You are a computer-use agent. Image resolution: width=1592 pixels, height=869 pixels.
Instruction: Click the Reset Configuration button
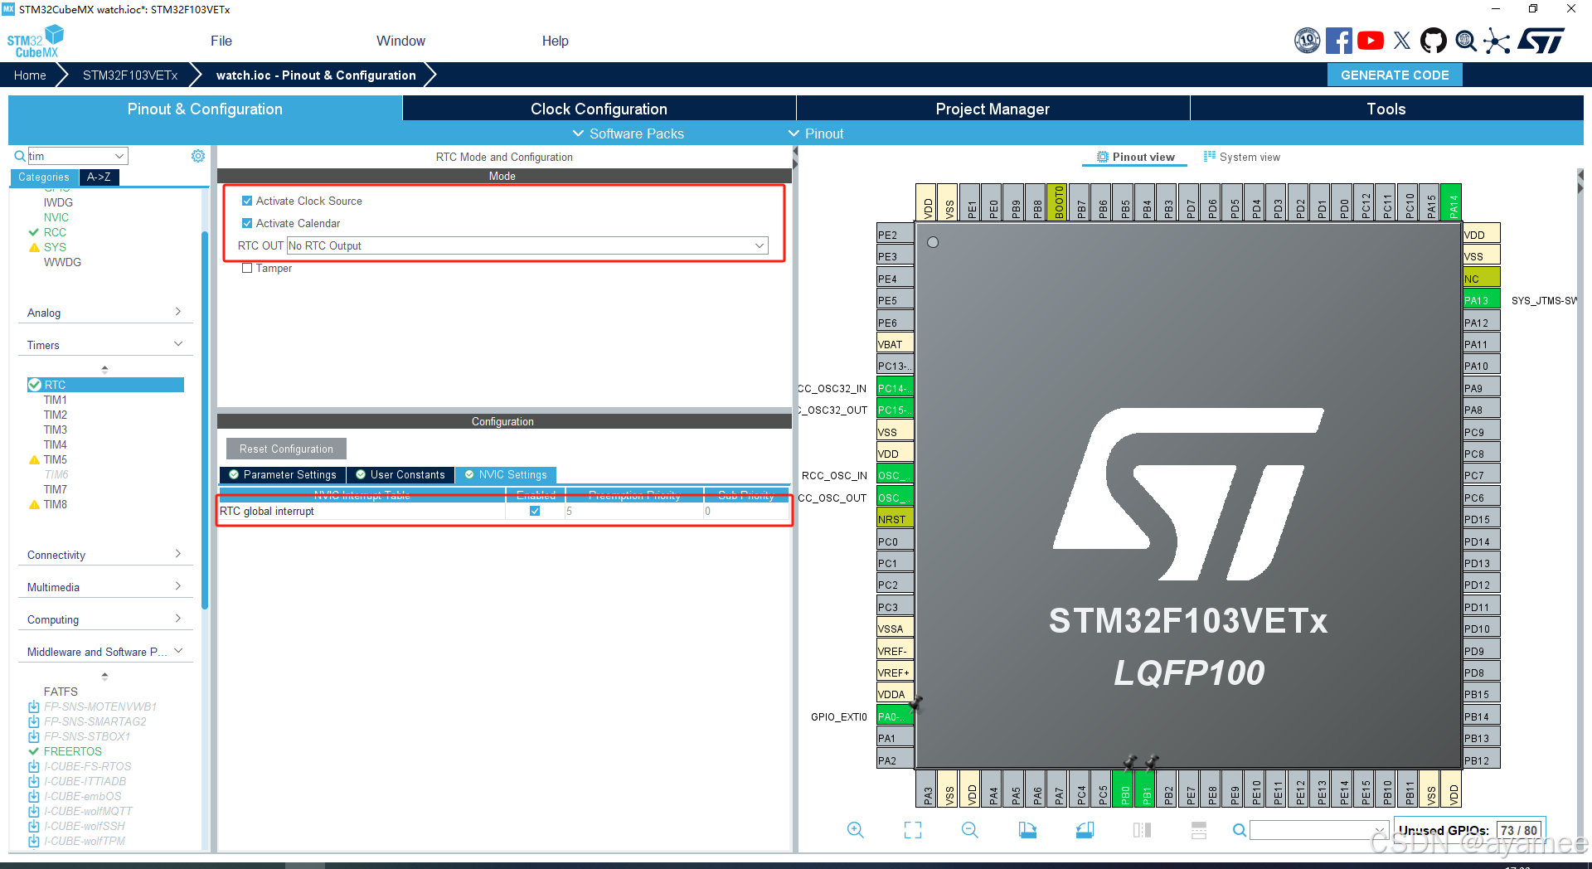tap(286, 449)
